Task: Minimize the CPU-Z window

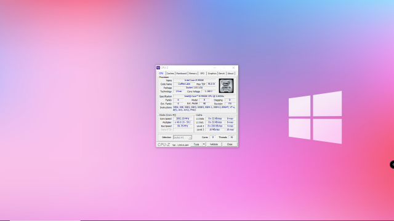Action: click(x=215, y=68)
